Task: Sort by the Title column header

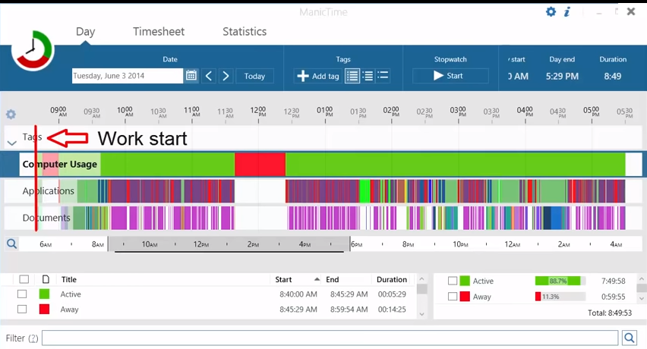Action: click(x=69, y=279)
